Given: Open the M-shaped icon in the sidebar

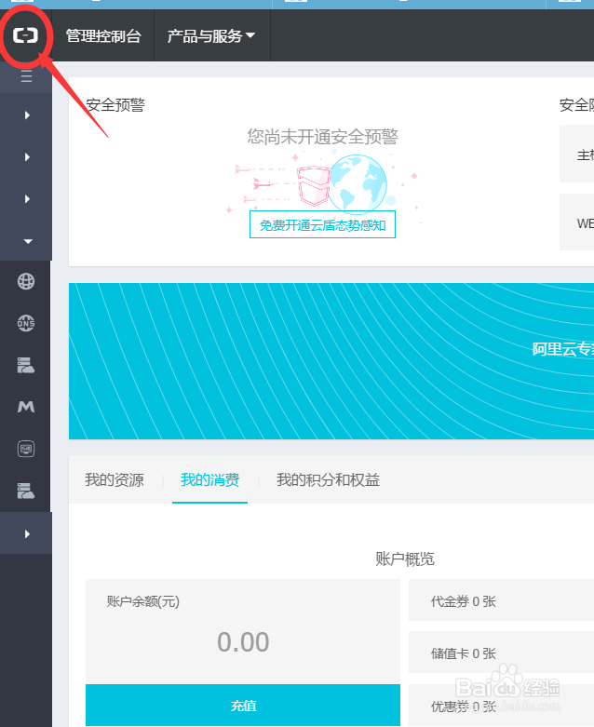Looking at the screenshot, I should pyautogui.click(x=26, y=407).
